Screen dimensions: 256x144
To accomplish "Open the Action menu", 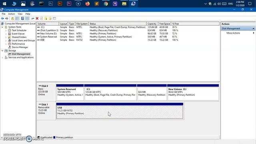I will (12, 14).
